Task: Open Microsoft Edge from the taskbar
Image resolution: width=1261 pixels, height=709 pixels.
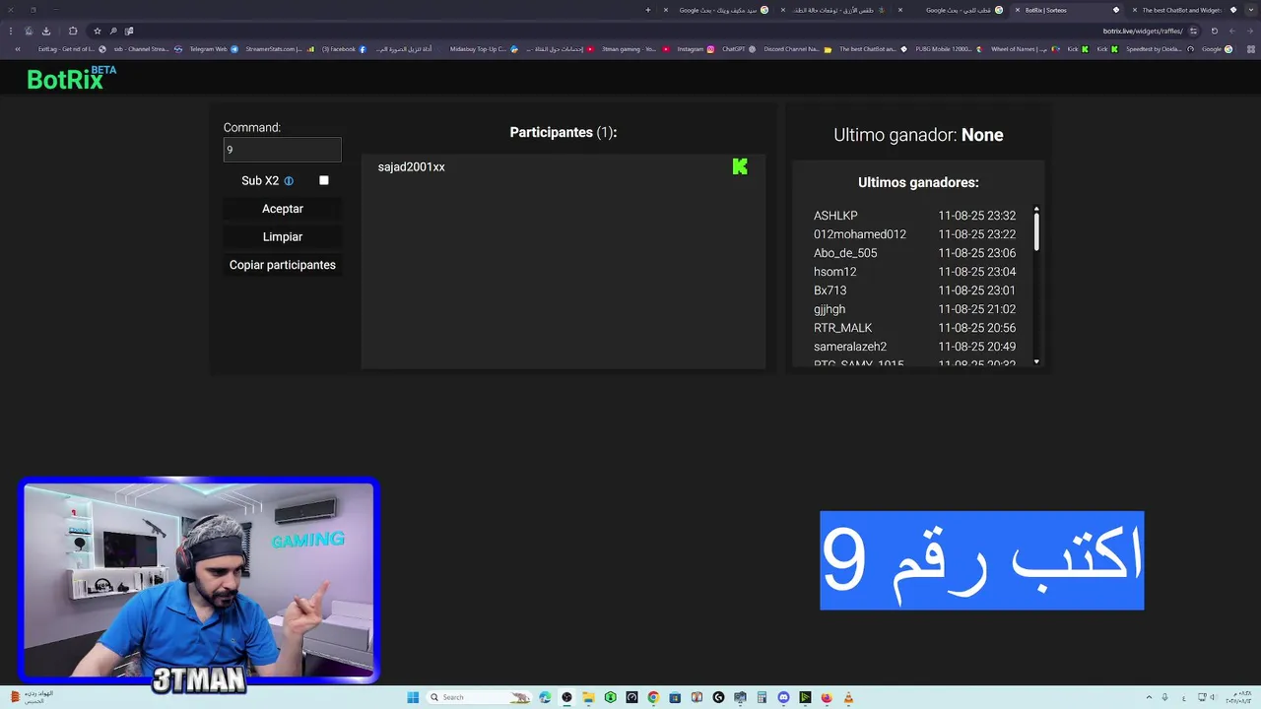Action: click(545, 697)
